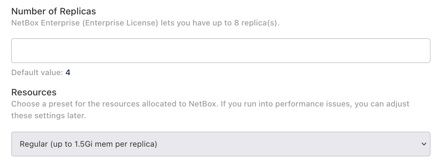The image size is (443, 162).
Task: Click the left edge of Resources select box
Action: point(15,144)
